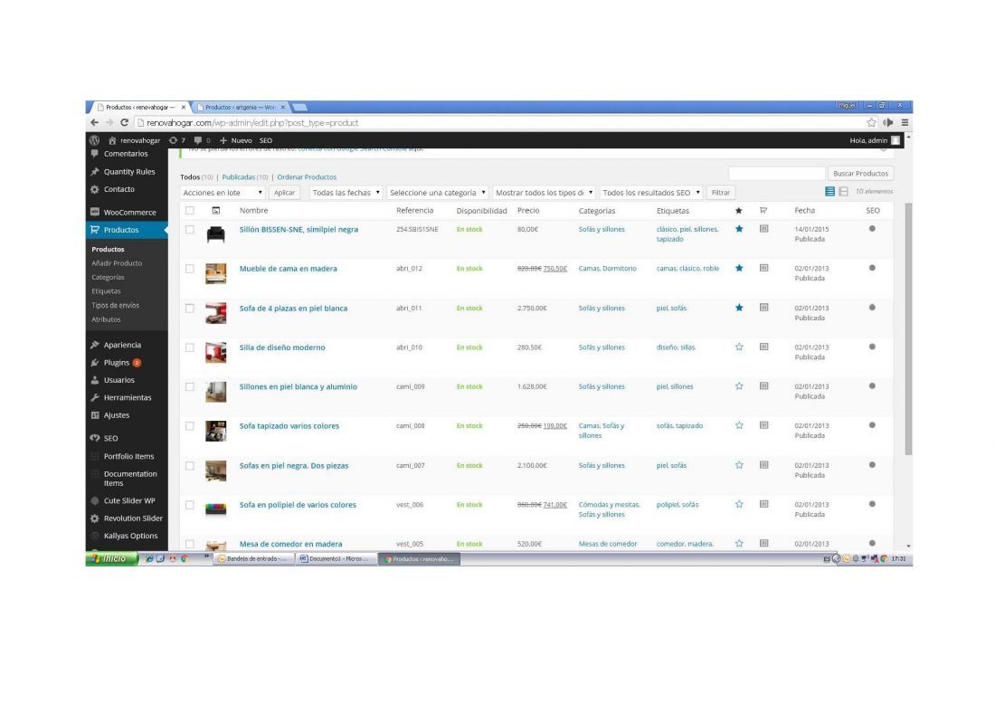Unfeature Sofa de 4 plazas star
995x704 pixels.
(x=739, y=308)
